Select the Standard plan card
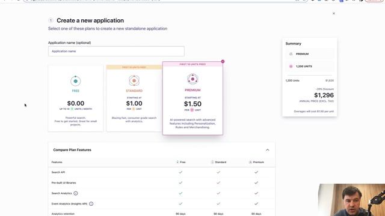 [x=134, y=98]
